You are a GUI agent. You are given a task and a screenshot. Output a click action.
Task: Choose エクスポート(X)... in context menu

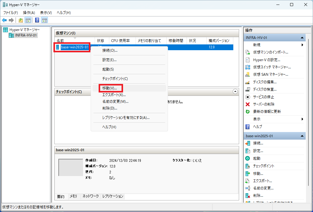point(129,95)
